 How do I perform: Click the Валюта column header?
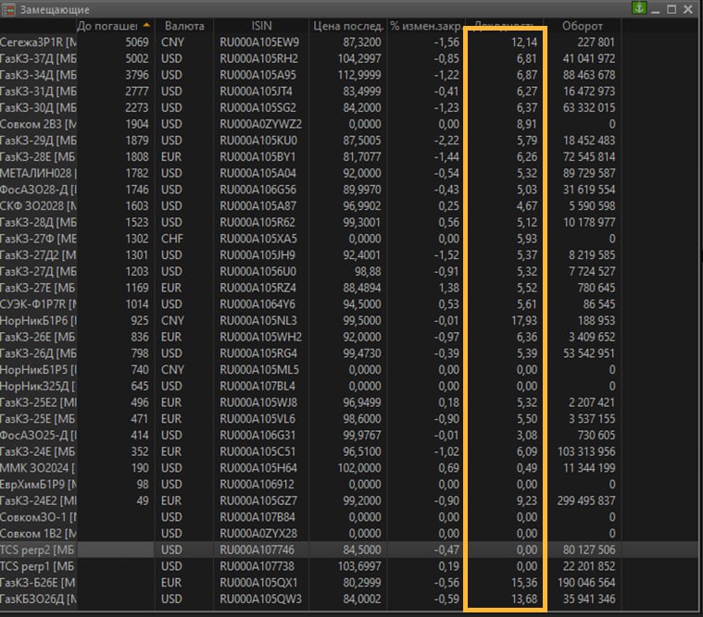point(184,26)
